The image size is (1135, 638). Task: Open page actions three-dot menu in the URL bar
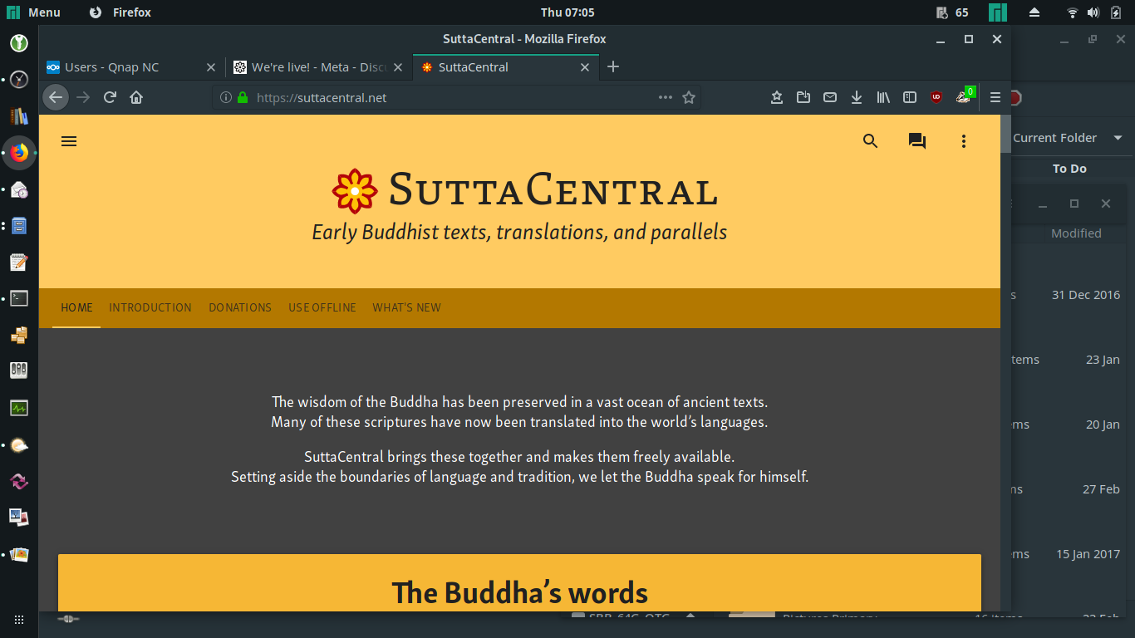[x=666, y=97]
